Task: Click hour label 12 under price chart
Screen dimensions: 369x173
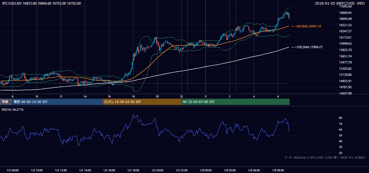Action: (x=61, y=96)
